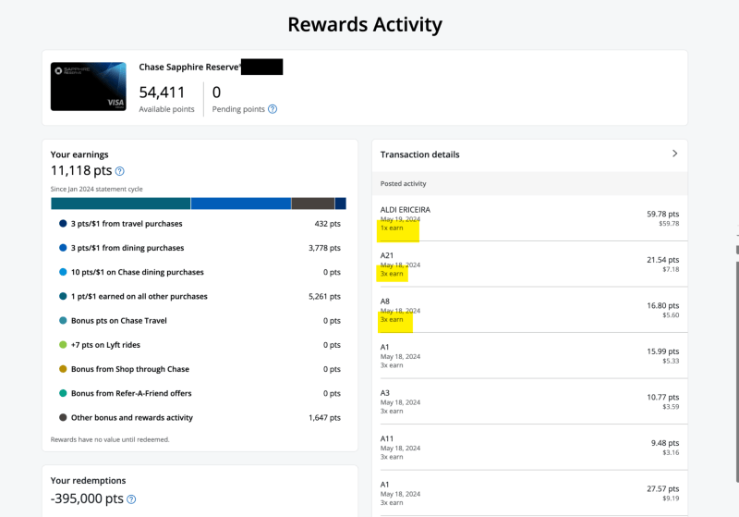Screen dimensions: 739x517
Task: Click the bright blue dining segment of earnings bar
Action: pos(241,203)
